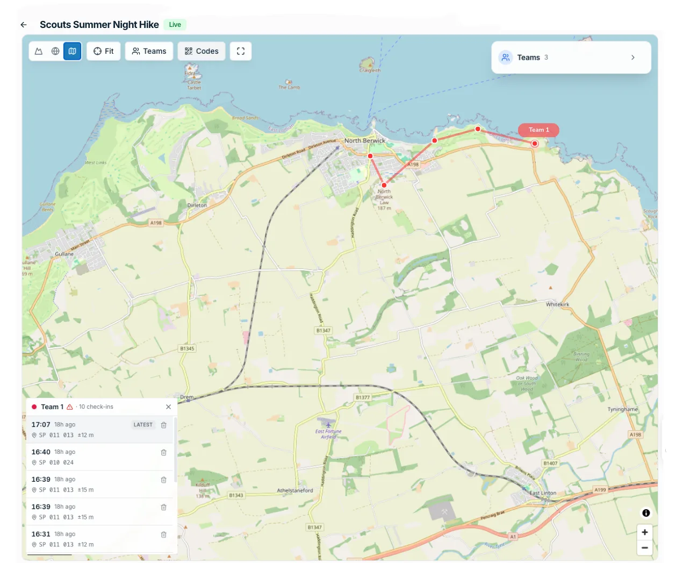Click the Athelstaneford label
Screen dimensions: 676x563
coord(295,490)
